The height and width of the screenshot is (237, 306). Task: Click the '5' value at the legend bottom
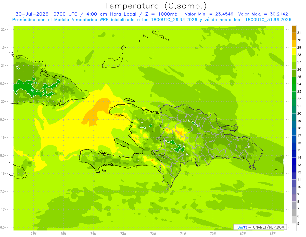click(x=298, y=224)
